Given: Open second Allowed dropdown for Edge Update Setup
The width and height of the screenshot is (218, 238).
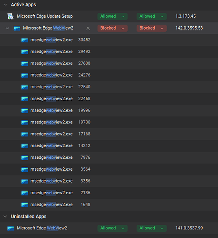Looking at the screenshot, I should 152,16.
